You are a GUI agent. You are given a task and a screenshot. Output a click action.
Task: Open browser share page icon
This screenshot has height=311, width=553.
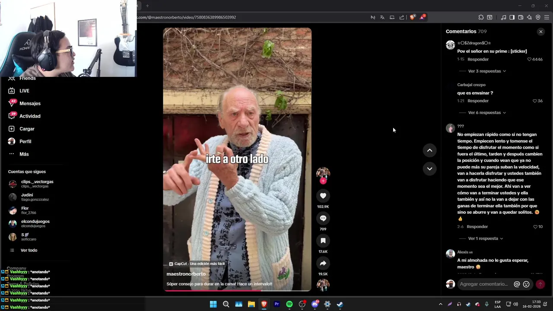(402, 17)
